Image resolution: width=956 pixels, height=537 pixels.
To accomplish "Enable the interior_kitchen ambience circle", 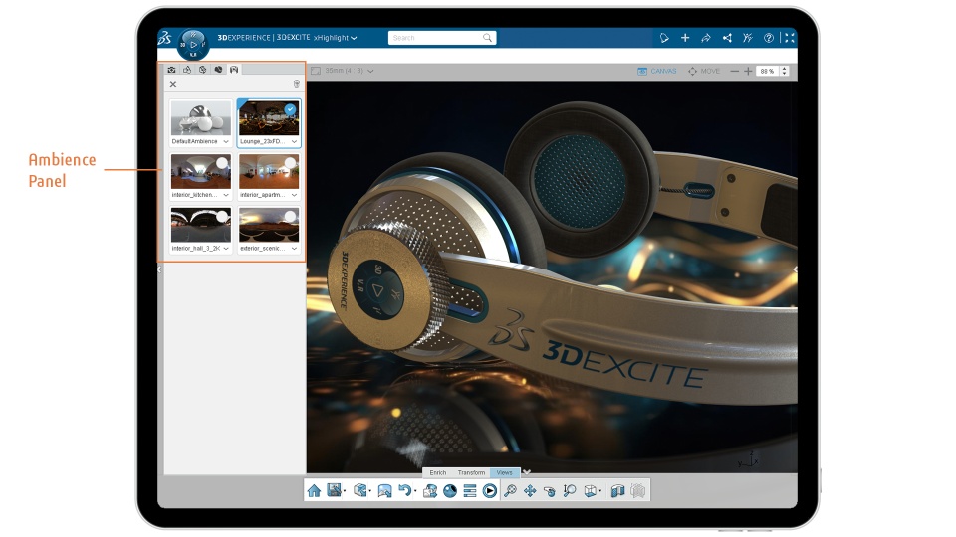I will coord(222,162).
